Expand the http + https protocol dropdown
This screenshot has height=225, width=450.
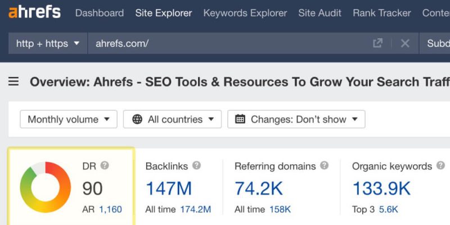pyautogui.click(x=48, y=43)
